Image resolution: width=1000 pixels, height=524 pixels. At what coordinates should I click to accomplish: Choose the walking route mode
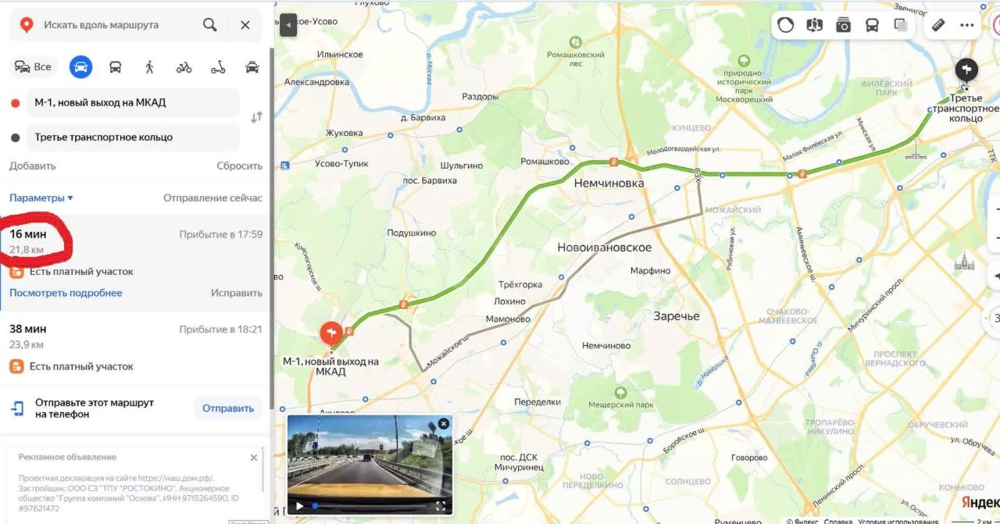click(149, 67)
